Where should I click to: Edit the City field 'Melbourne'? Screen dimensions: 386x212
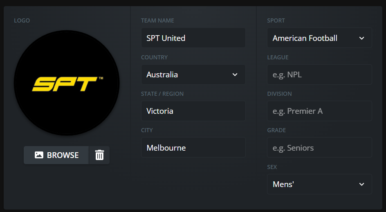193,147
